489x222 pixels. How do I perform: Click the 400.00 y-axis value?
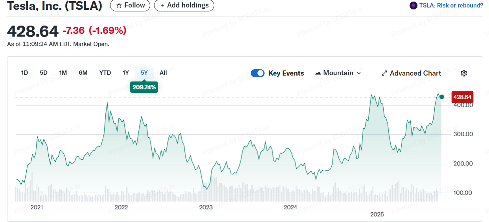pos(462,105)
